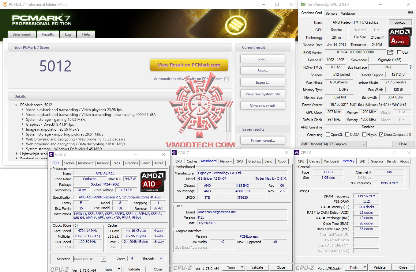Click the Subvendor Gigabyte (1458) field

click(x=389, y=60)
